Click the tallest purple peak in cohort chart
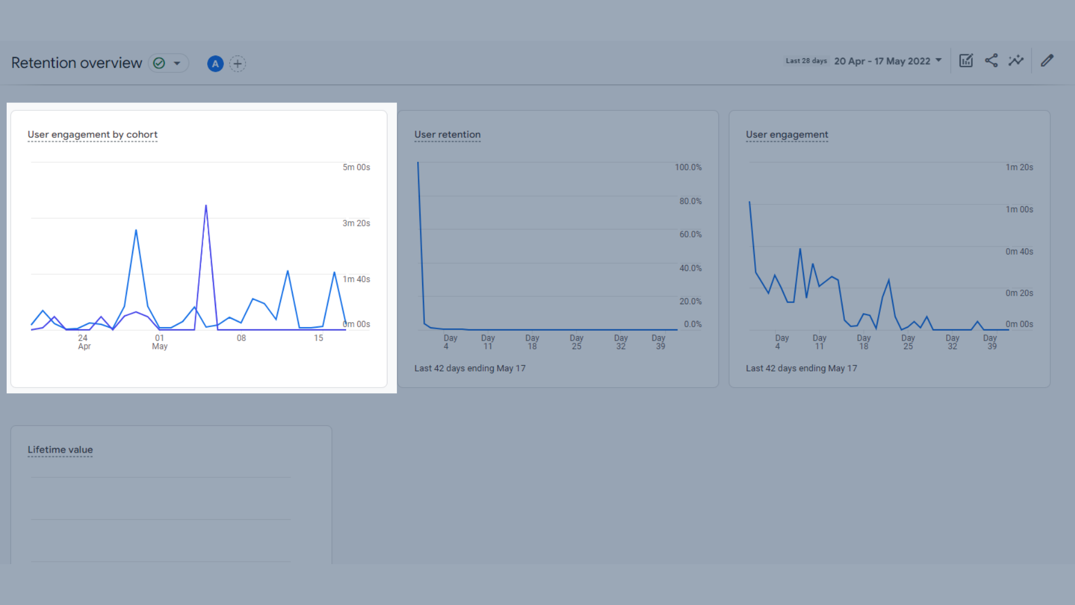1075x605 pixels. tap(206, 206)
